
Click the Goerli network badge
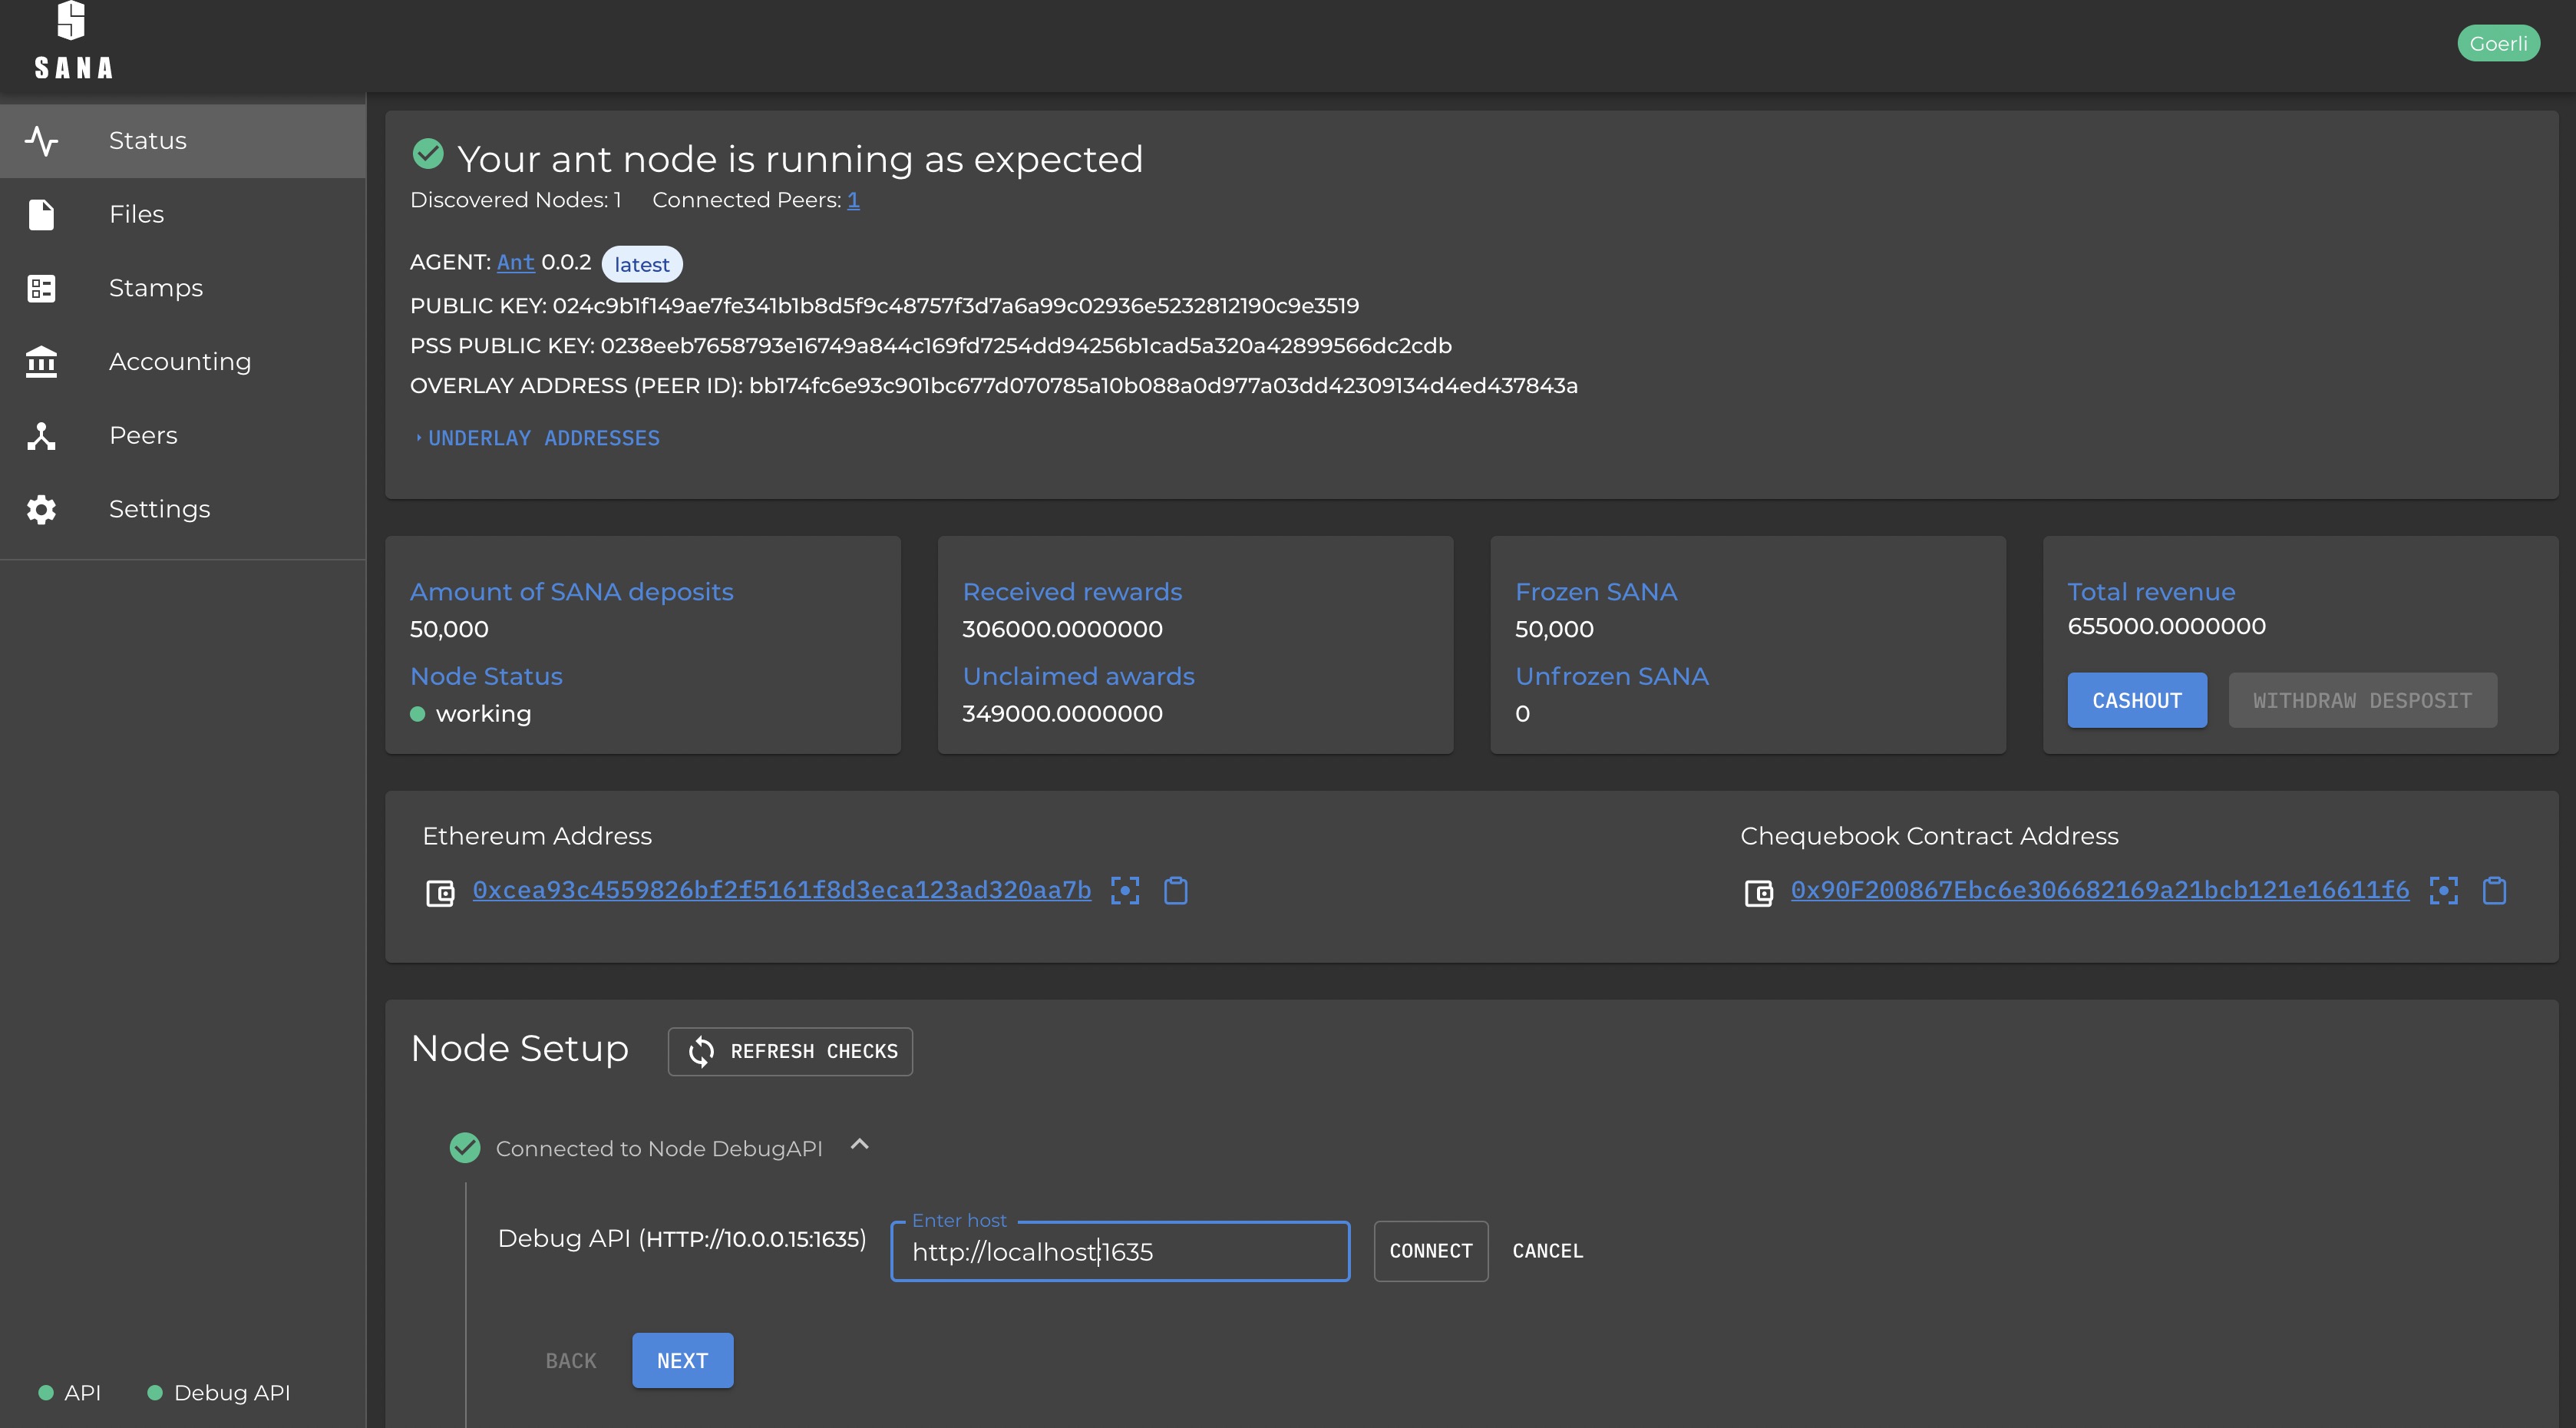pyautogui.click(x=2497, y=43)
